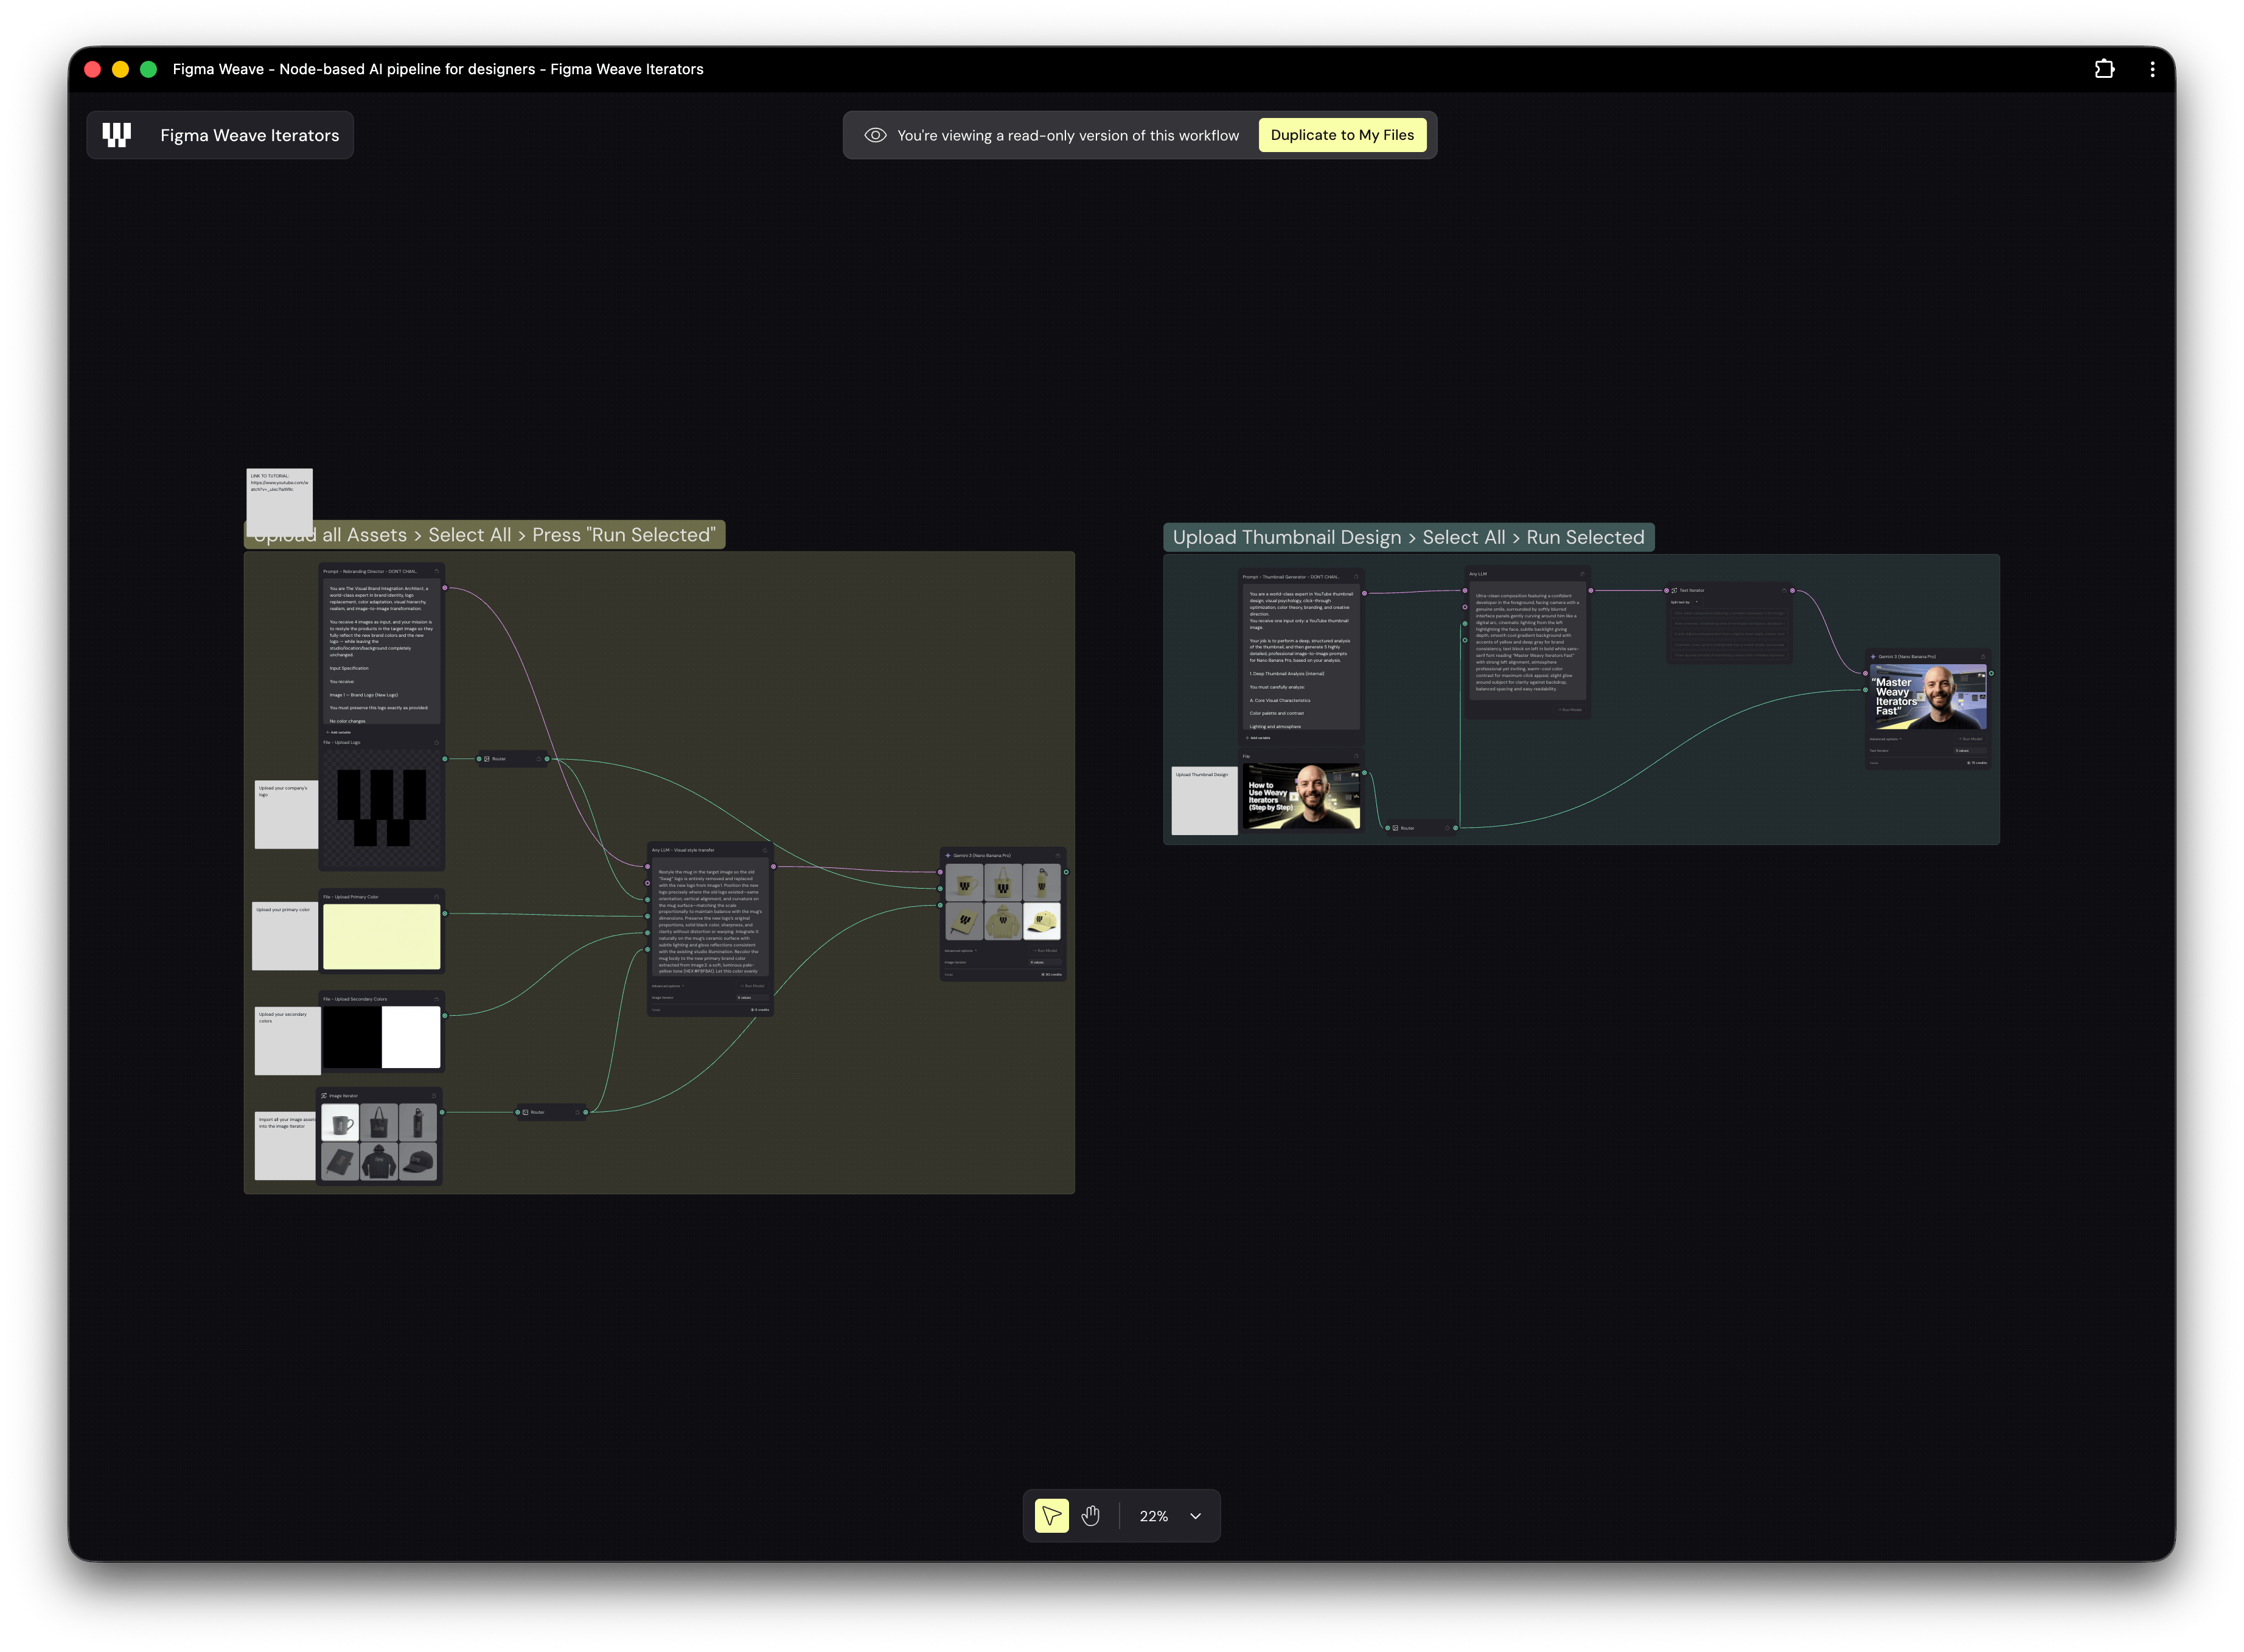
Task: Open the three-dot window menu
Action: [2152, 69]
